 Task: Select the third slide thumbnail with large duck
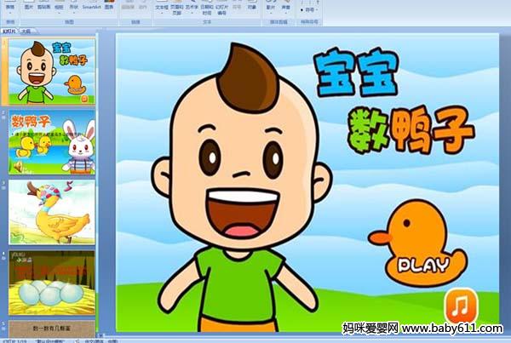(52, 211)
